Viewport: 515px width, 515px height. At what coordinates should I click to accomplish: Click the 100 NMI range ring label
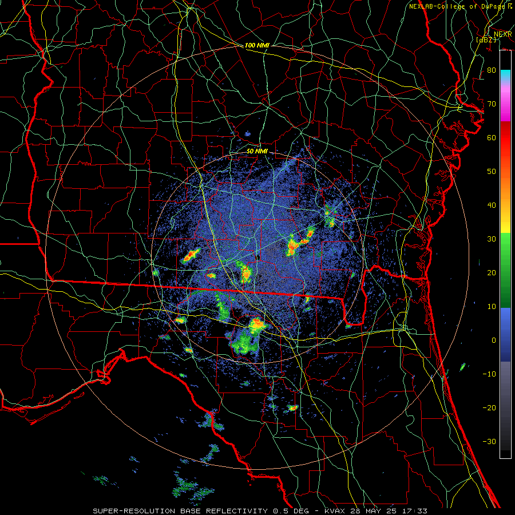click(x=257, y=45)
